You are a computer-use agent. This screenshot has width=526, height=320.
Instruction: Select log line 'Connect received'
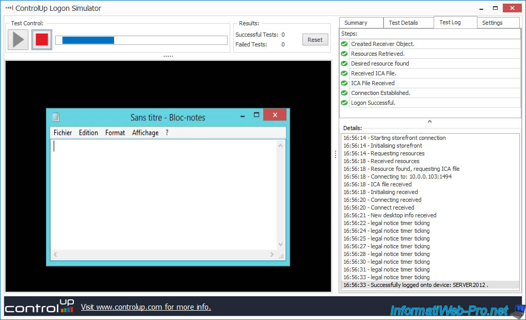coord(431,207)
